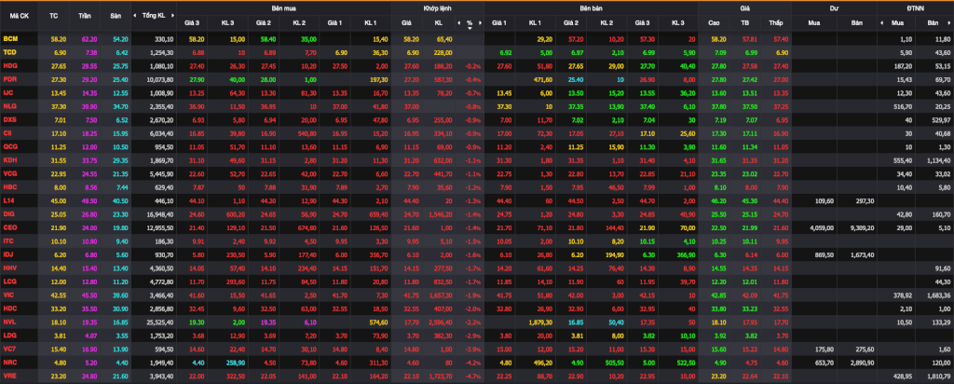This screenshot has height=384, width=954.
Task: Click KDH foreign sell value 1,134,40
Action: click(939, 159)
